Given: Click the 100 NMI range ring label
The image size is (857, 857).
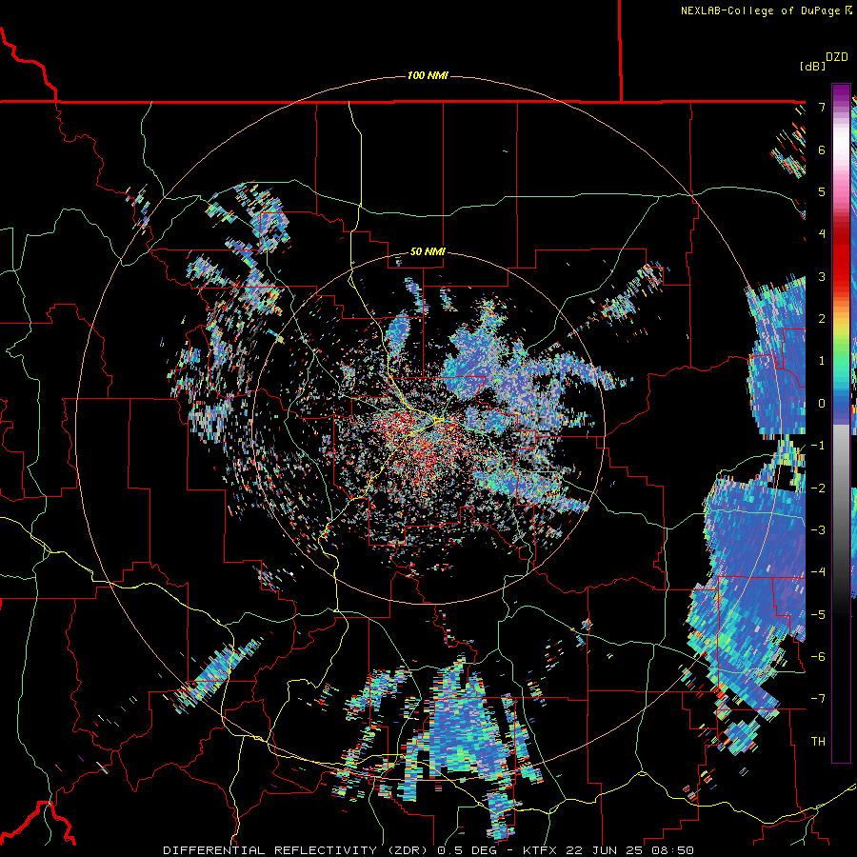Looking at the screenshot, I should coord(428,75).
